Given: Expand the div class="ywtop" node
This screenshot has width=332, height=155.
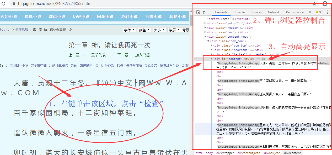Looking at the screenshot, I should point(205,23).
